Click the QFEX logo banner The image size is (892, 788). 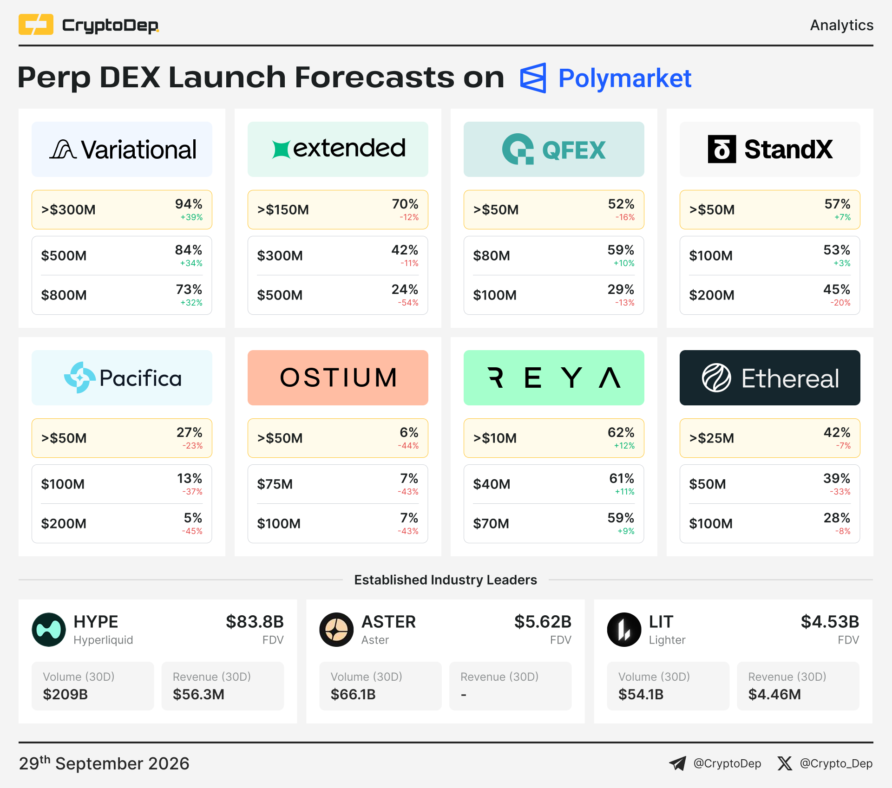pos(554,149)
